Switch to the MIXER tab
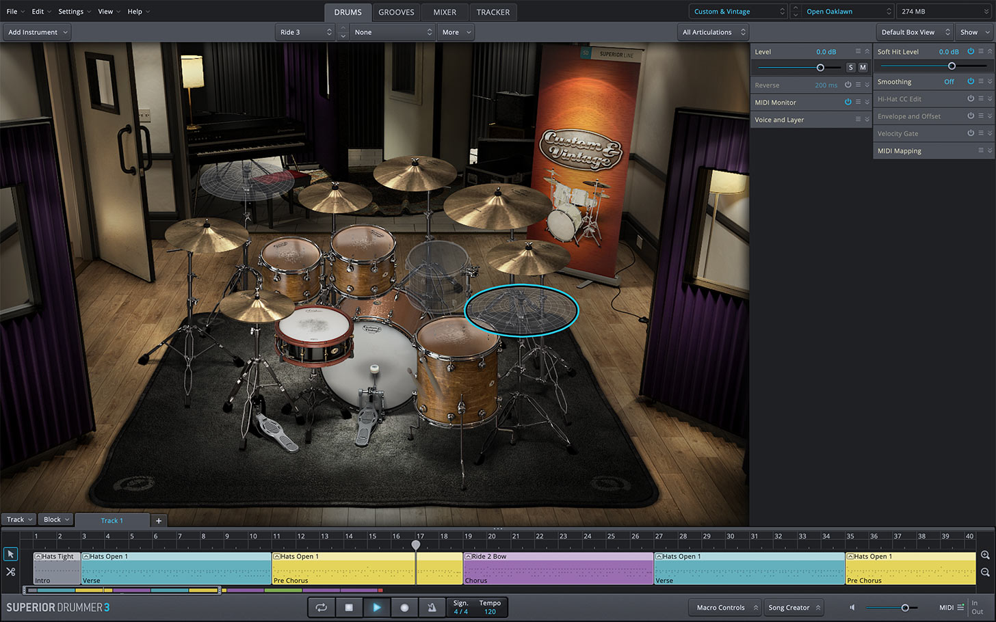Image resolution: width=996 pixels, height=622 pixels. coord(445,12)
